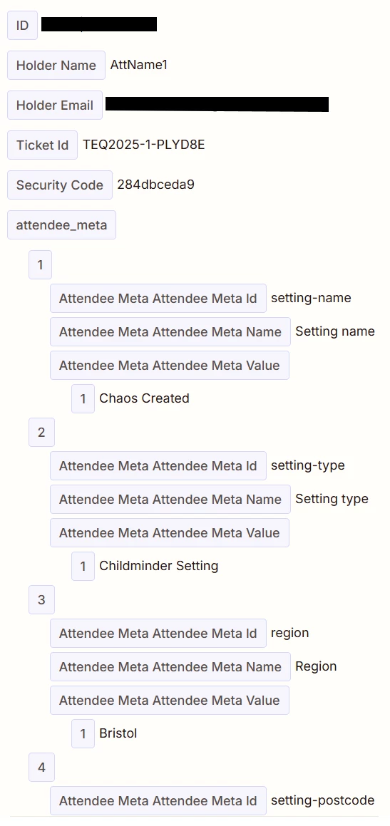Click the Security Code label pill

[60, 185]
